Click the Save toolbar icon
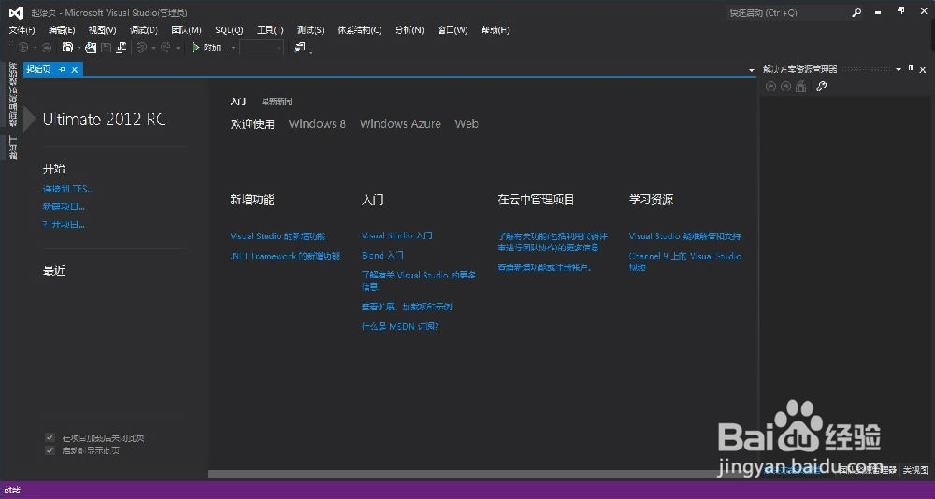 coord(106,48)
